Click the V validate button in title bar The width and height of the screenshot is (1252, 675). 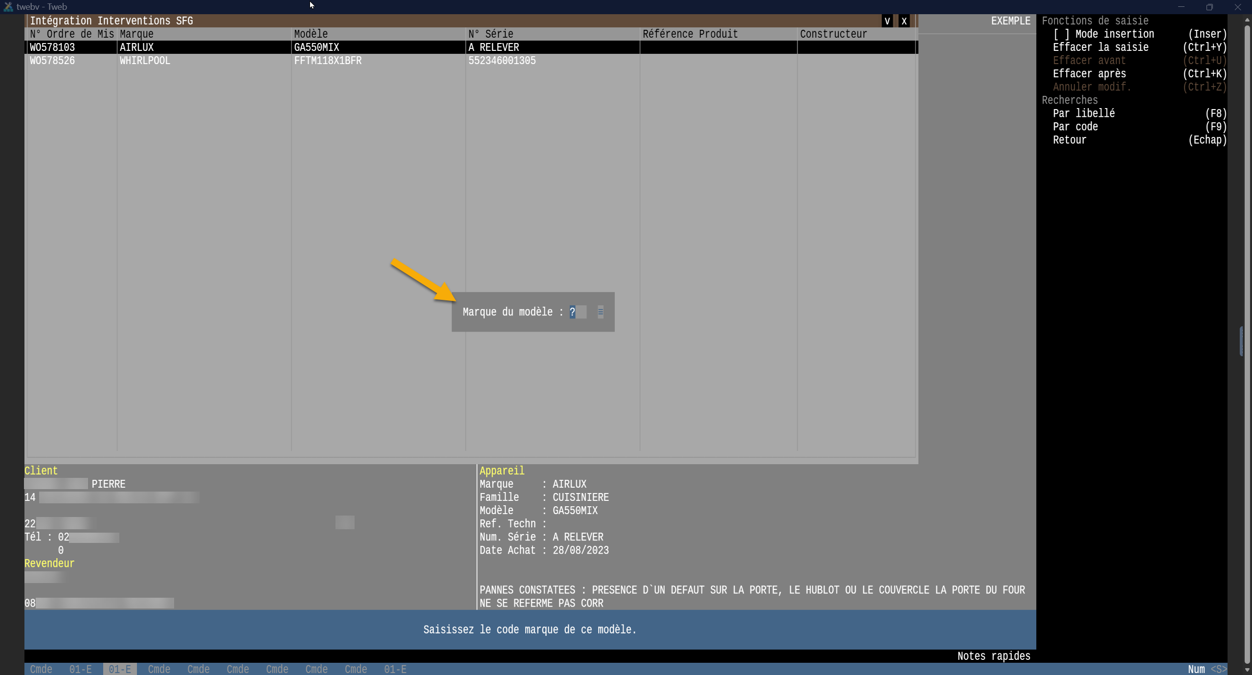[x=887, y=21]
